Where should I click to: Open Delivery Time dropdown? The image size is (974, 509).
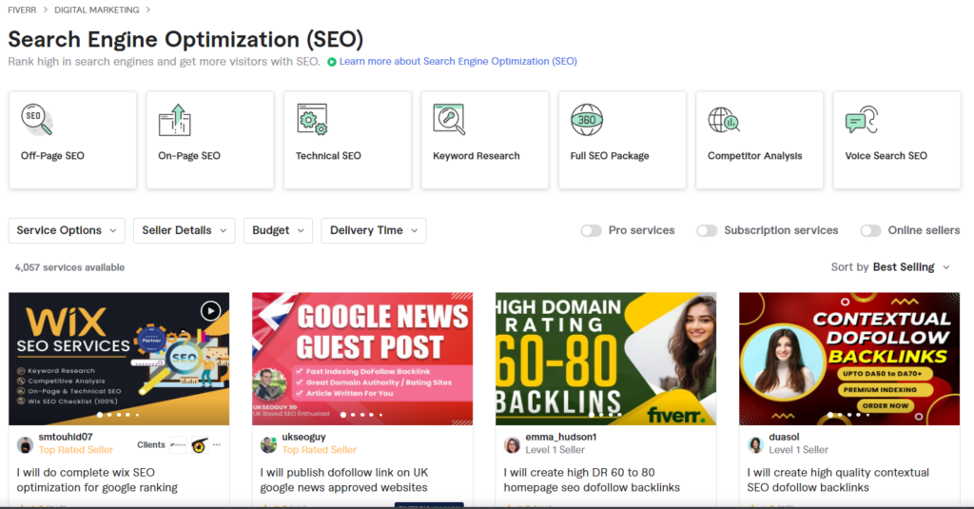tap(373, 230)
